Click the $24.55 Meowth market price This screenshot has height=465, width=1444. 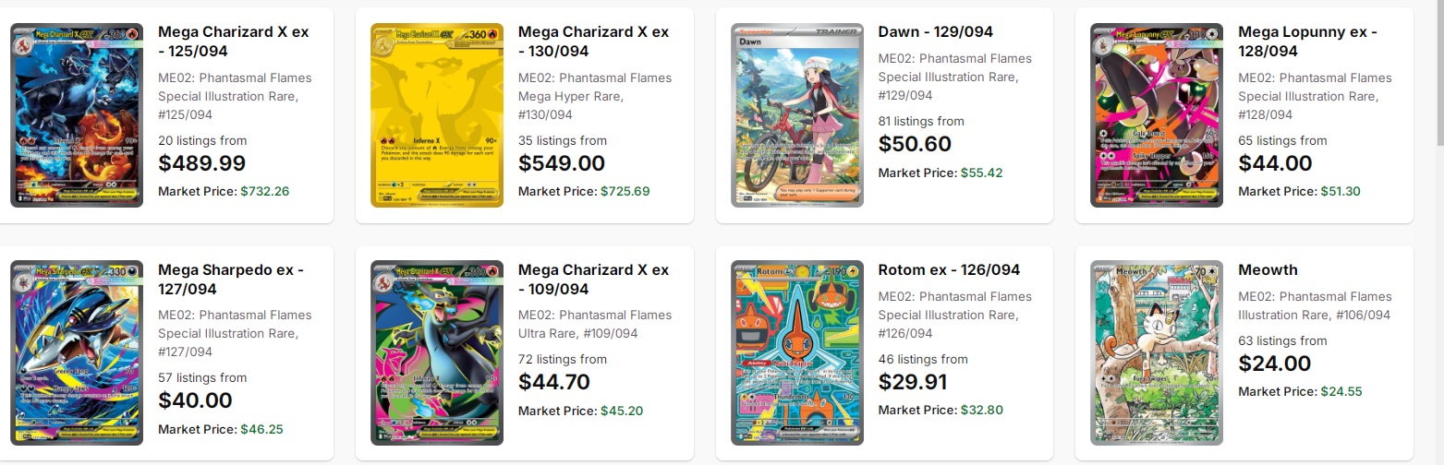pyautogui.click(x=1341, y=391)
